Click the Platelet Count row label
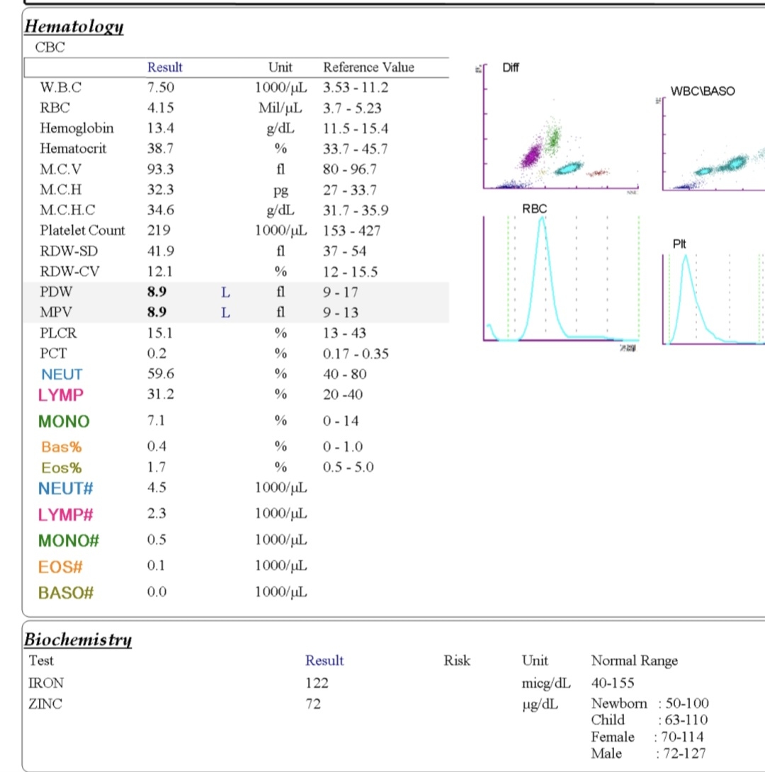 (x=82, y=230)
